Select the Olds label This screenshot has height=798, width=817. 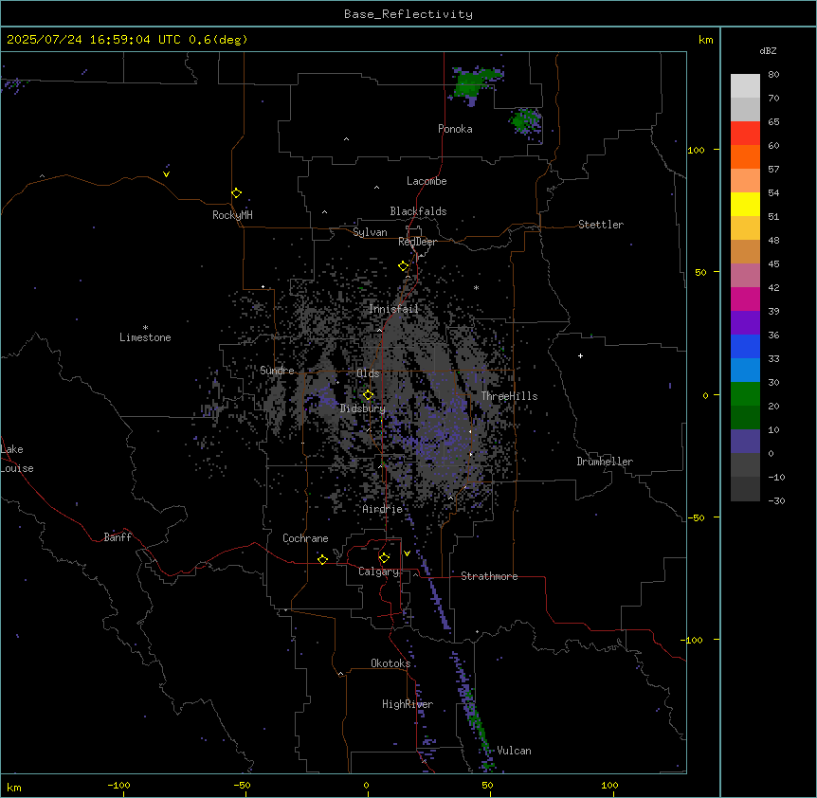pos(368,373)
